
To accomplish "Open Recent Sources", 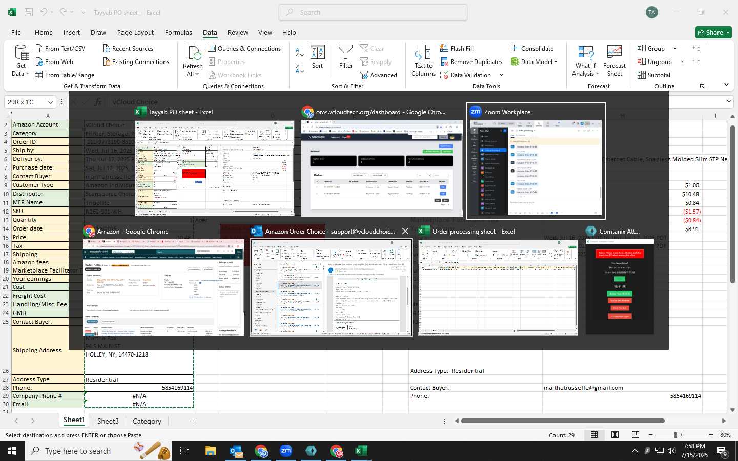I will pos(128,48).
